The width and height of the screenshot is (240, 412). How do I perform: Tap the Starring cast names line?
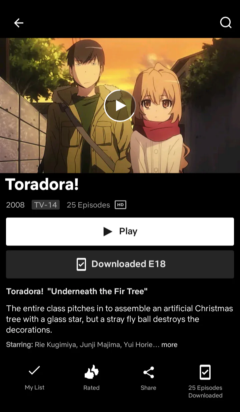(x=92, y=344)
